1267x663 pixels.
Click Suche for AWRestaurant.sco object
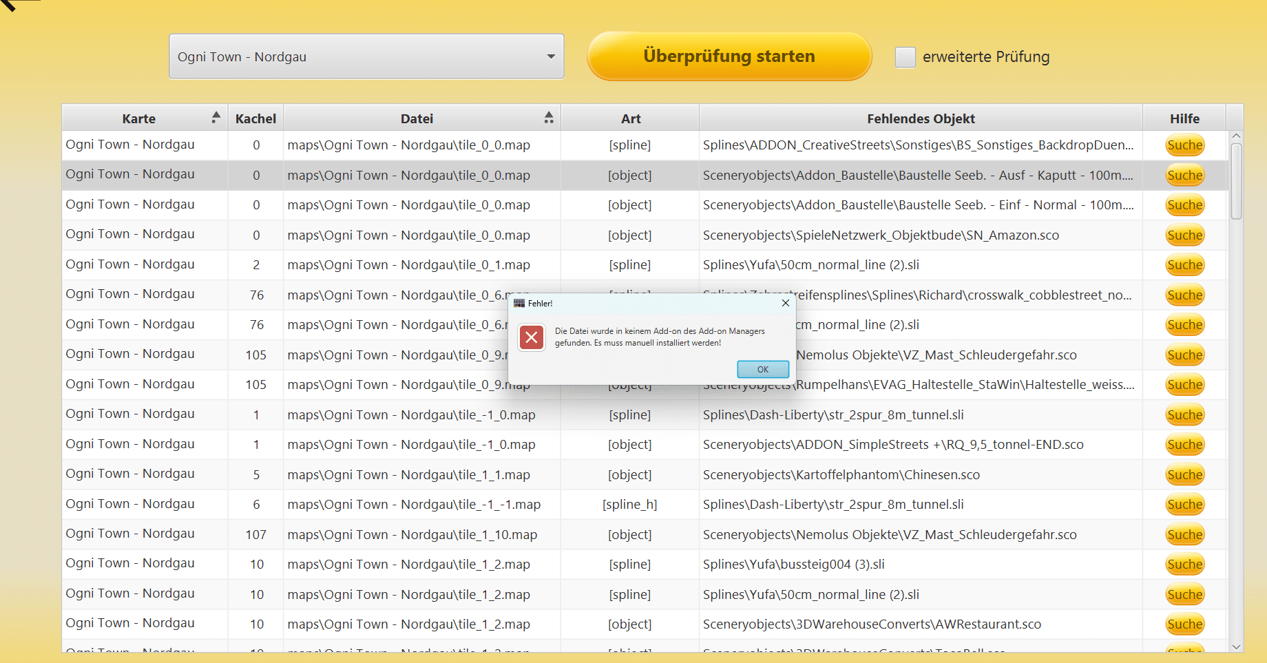pyautogui.click(x=1184, y=624)
